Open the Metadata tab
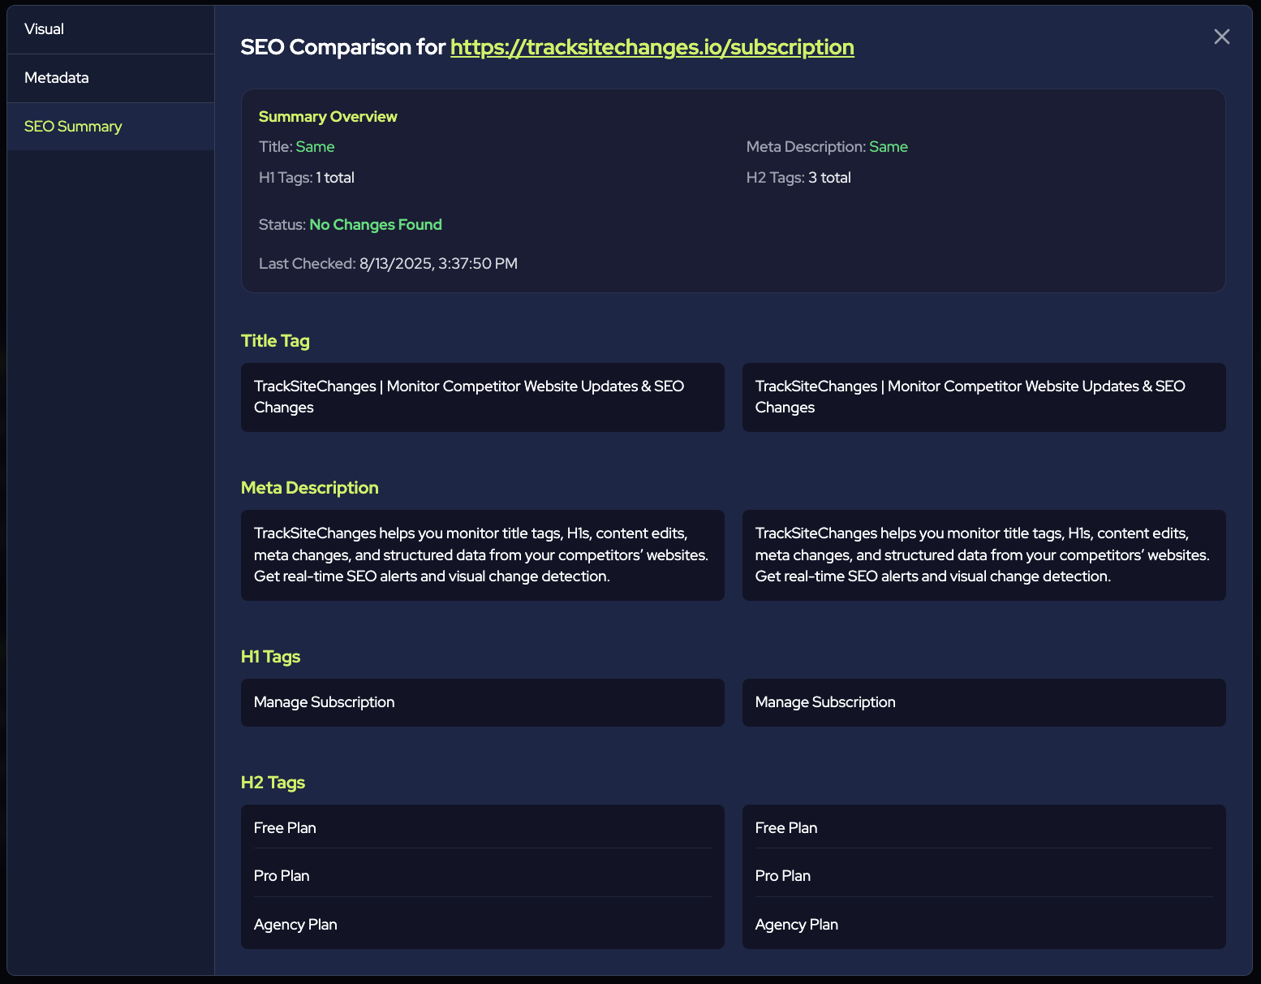 (110, 78)
